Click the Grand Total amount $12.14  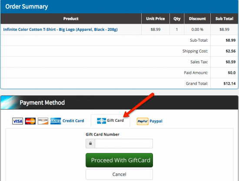coord(229,84)
